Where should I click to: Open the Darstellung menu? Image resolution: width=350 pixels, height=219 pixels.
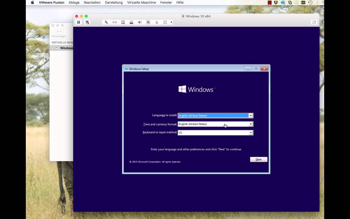coord(114,2)
